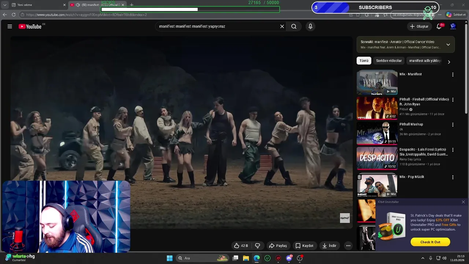Image resolution: width=469 pixels, height=264 pixels.
Task: Open the tab search dropdown arrow
Action: [x=5, y=5]
